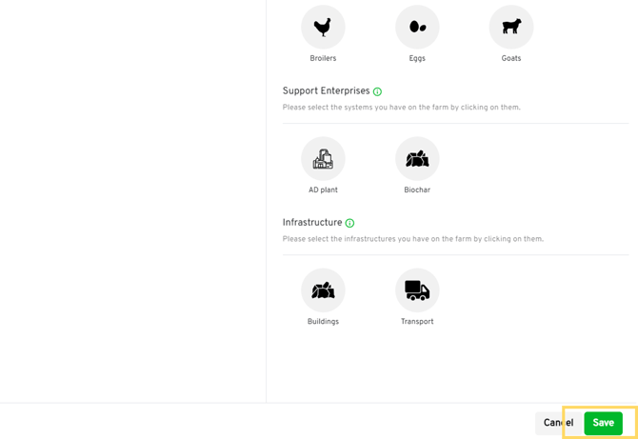The width and height of the screenshot is (638, 439).
Task: Pick the Transport truck icon
Action: [417, 290]
